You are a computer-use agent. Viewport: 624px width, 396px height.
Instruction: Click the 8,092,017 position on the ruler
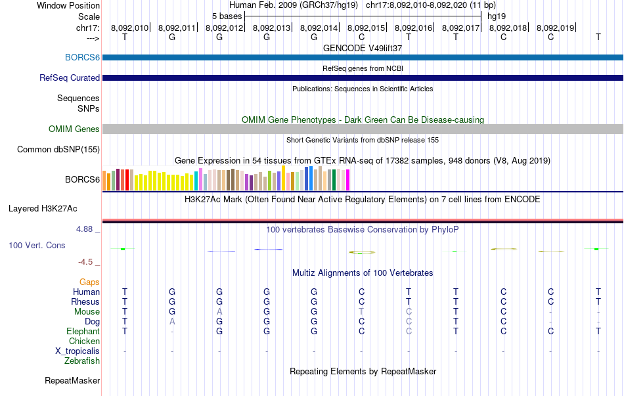(461, 28)
